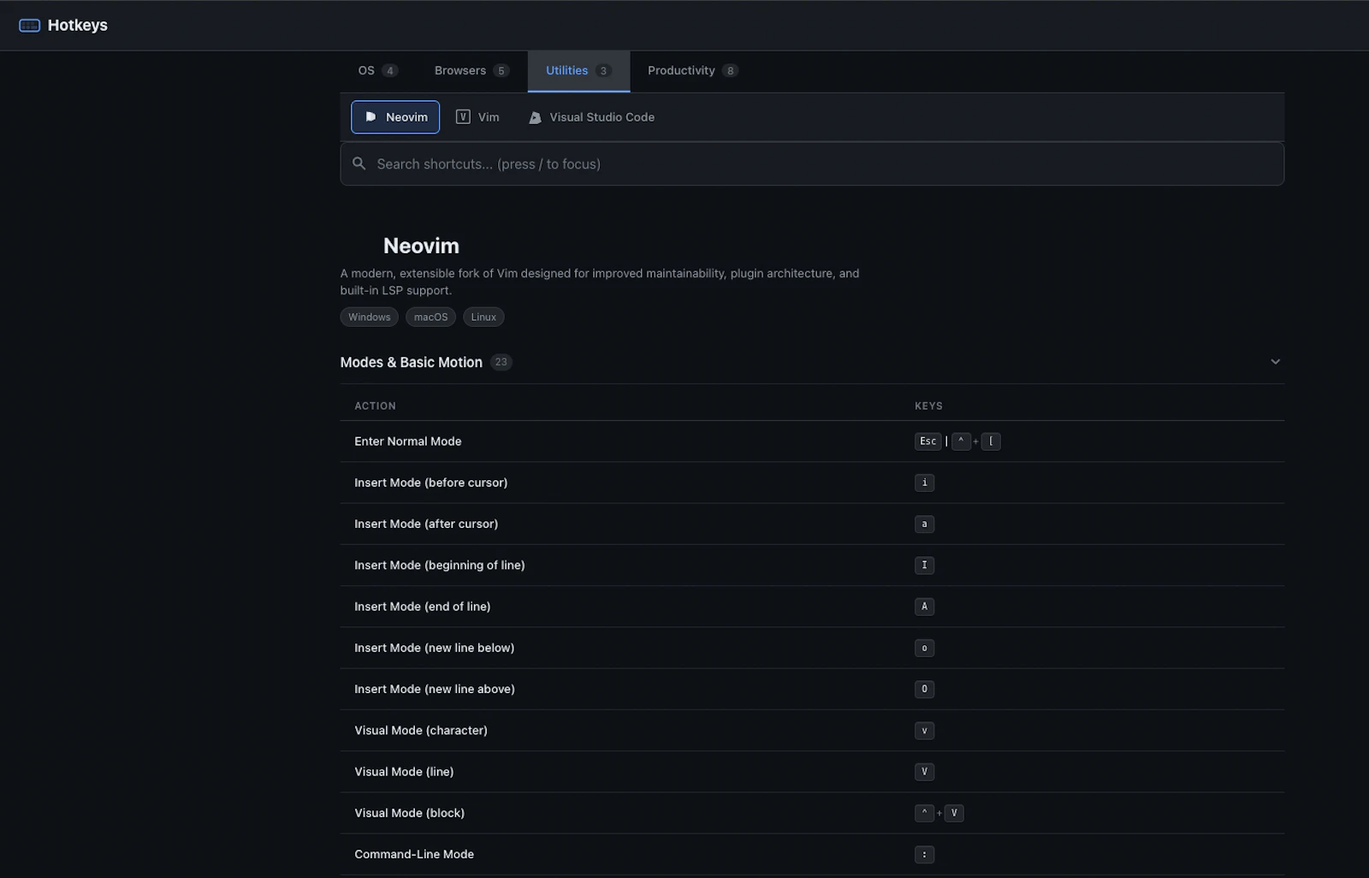This screenshot has width=1369, height=878.
Task: Click the Hotkeys keyboard logo icon
Action: tap(29, 26)
